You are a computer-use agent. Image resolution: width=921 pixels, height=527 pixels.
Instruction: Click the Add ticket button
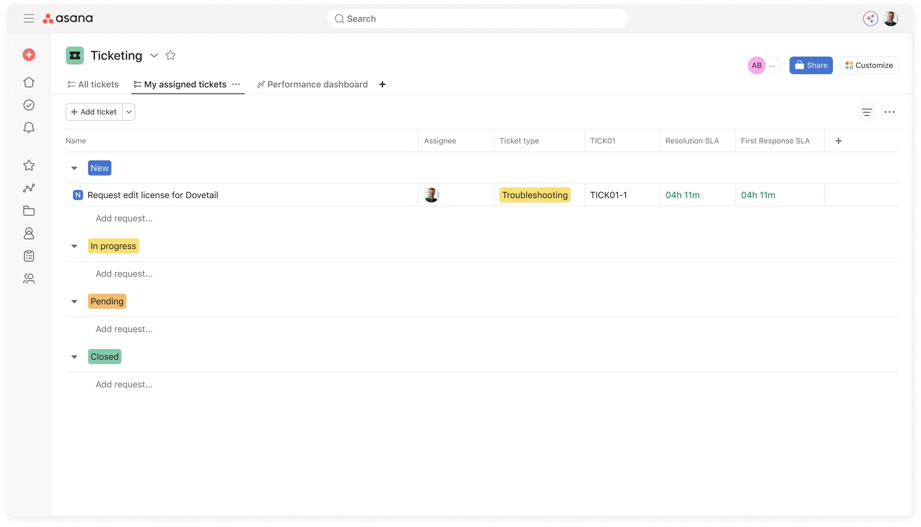(x=94, y=112)
